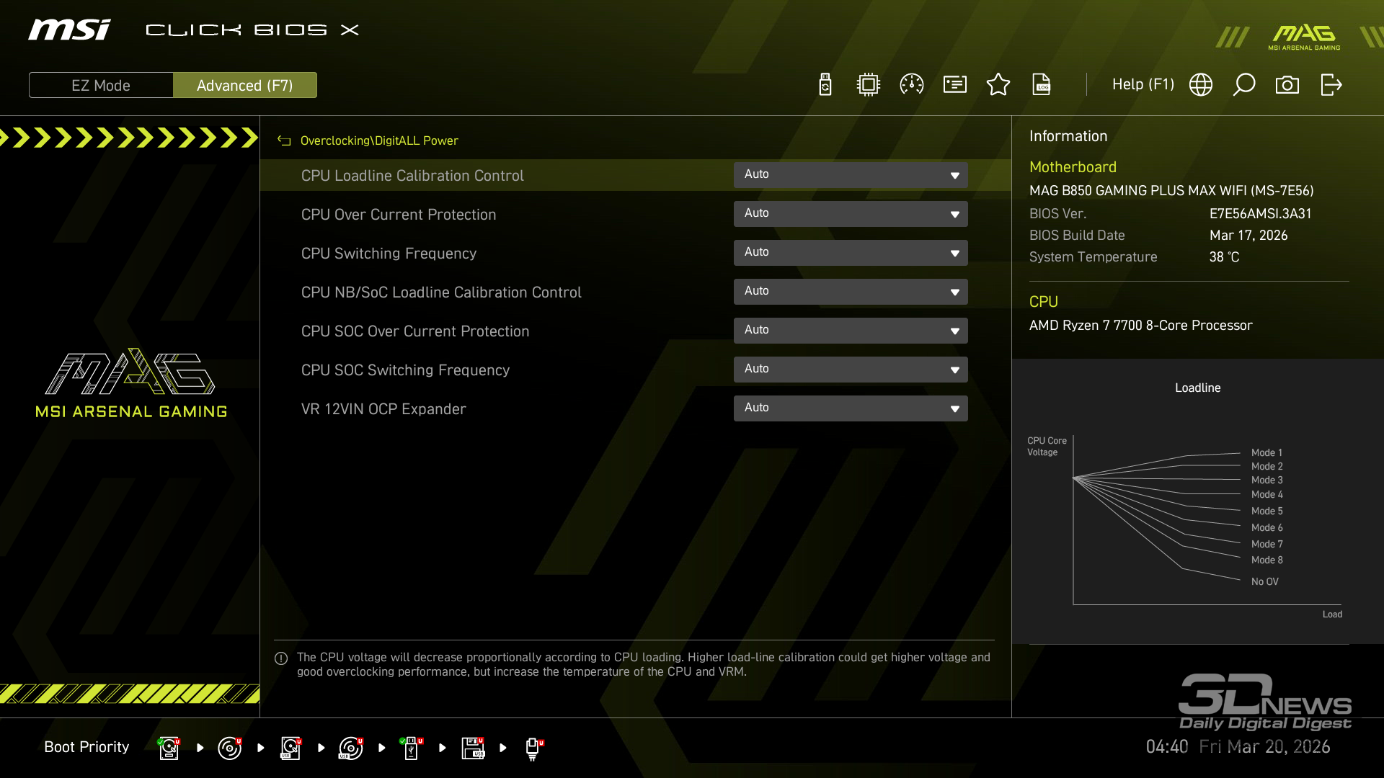Take a screenshot with camera icon
This screenshot has height=778, width=1384.
(1287, 84)
